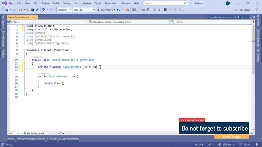Image resolution: width=262 pixels, height=147 pixels.
Task: Open the Server Explorer side tab
Action: click(x=3, y=39)
